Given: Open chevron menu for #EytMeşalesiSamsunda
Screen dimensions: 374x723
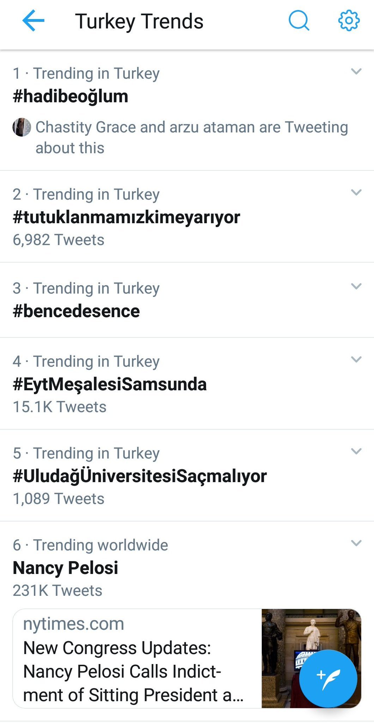Looking at the screenshot, I should (x=356, y=360).
